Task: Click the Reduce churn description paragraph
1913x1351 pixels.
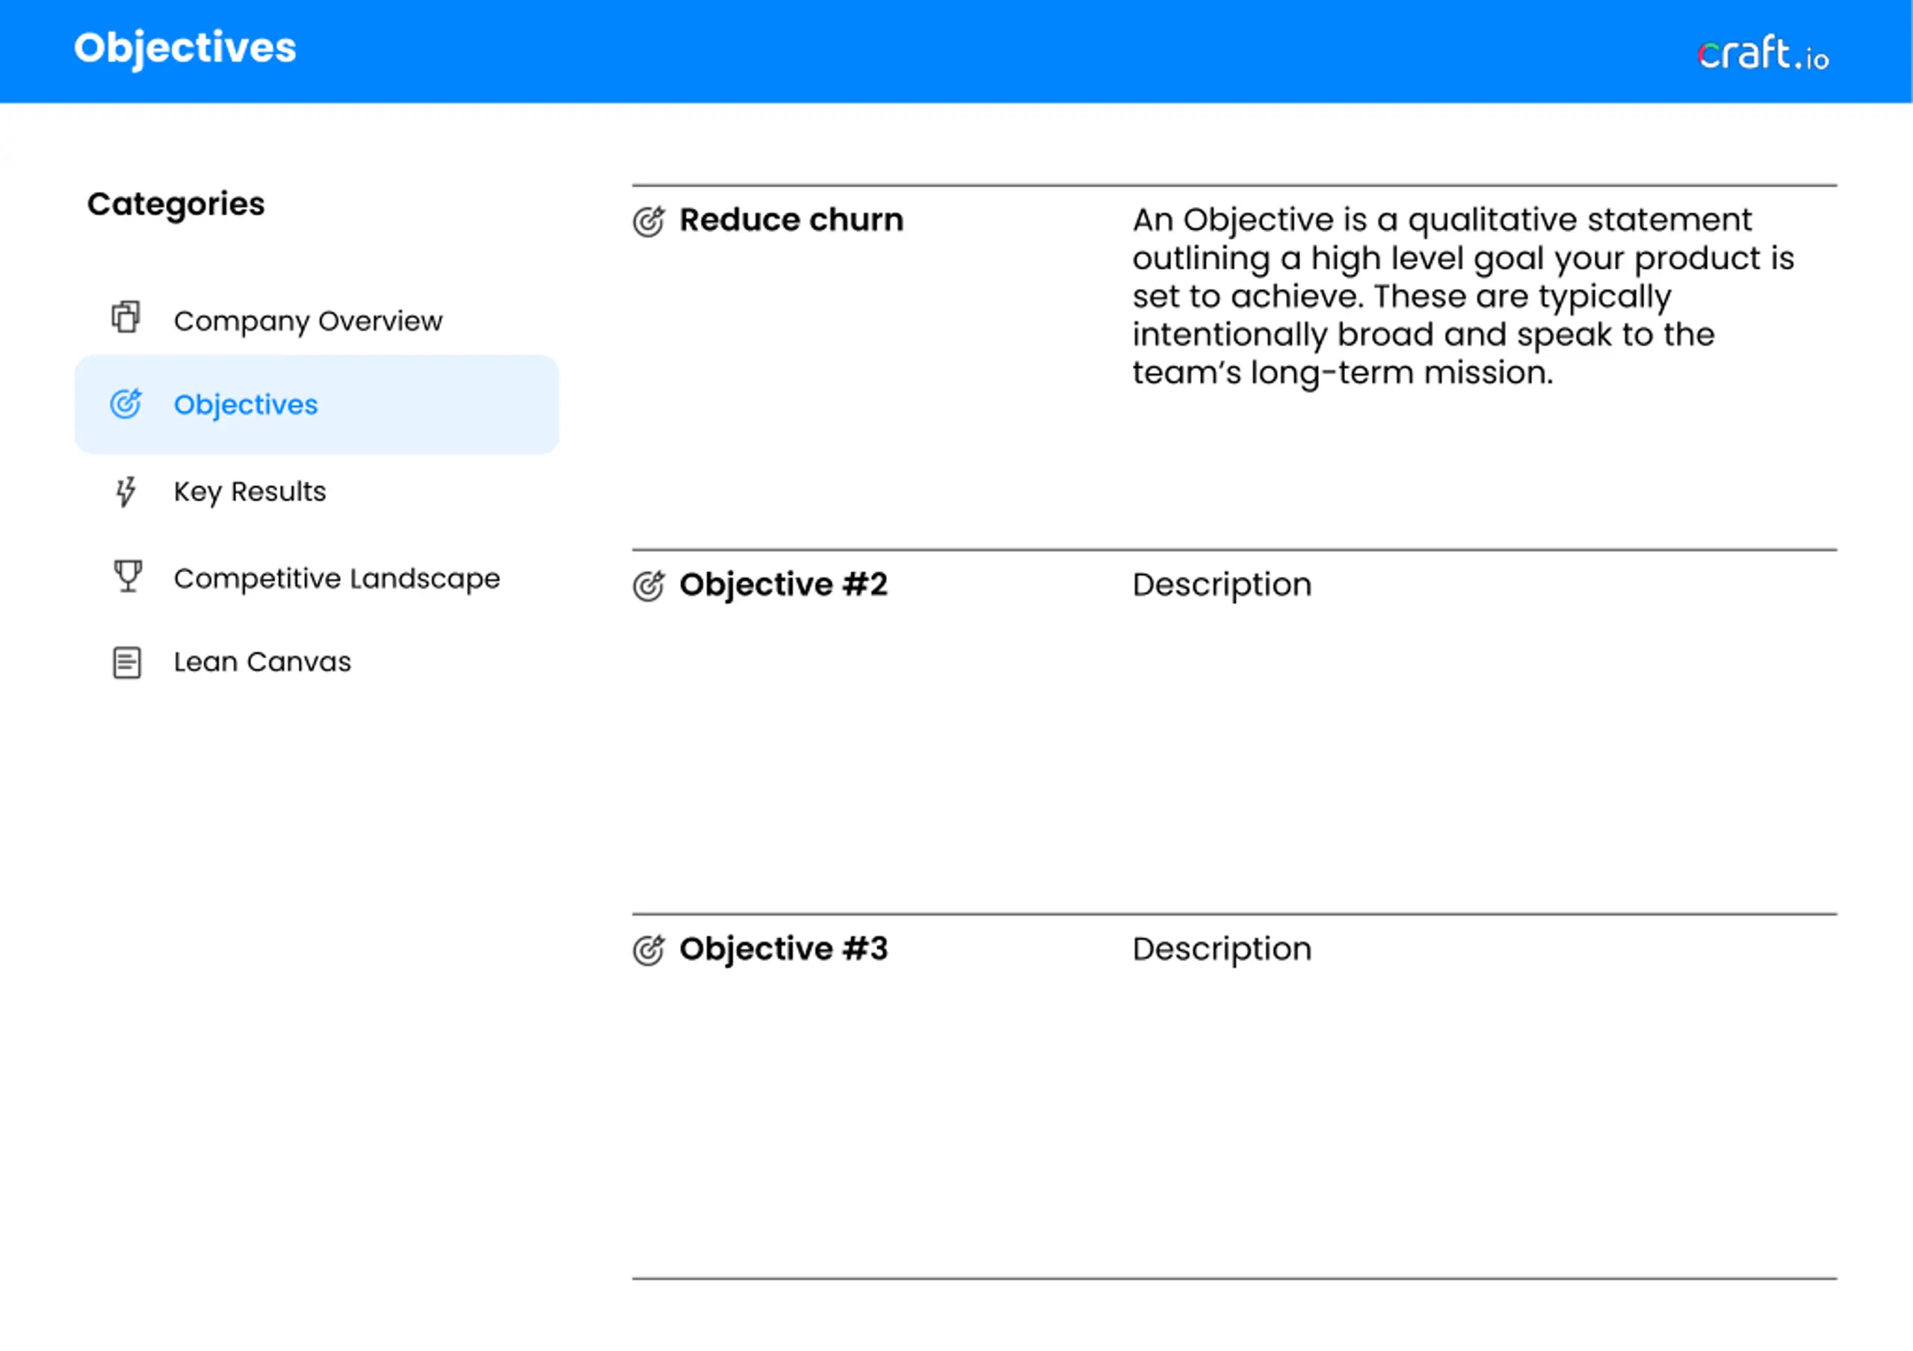Action: click(x=1463, y=296)
